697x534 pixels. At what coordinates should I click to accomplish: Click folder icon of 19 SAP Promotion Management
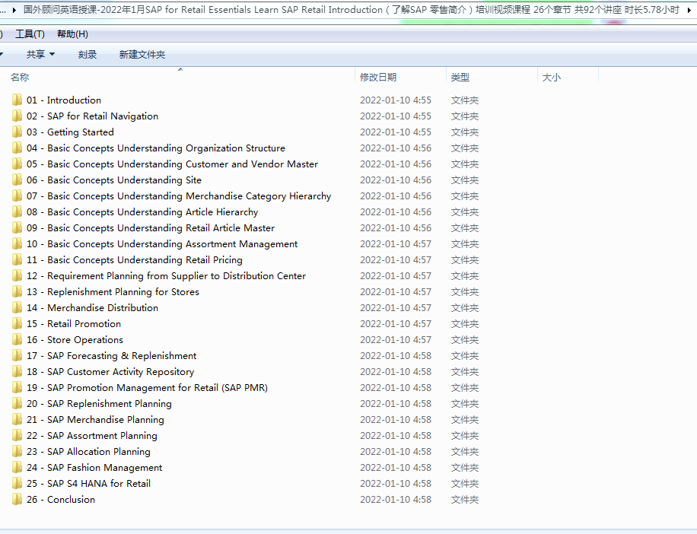17,387
